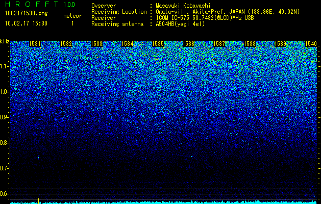Click the 1540 time marker
The image size is (321, 204).
click(311, 44)
